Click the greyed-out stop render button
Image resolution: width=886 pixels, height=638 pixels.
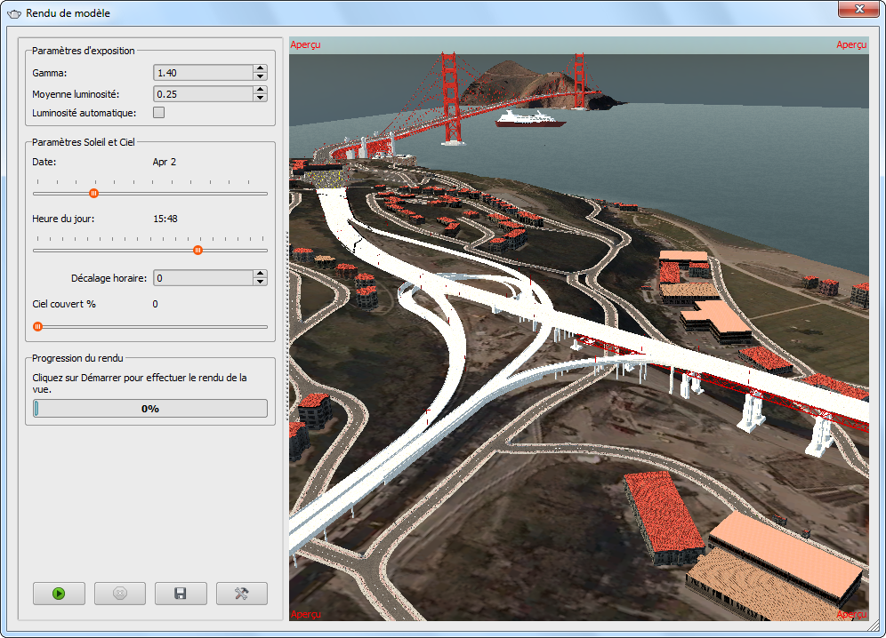[x=119, y=594]
